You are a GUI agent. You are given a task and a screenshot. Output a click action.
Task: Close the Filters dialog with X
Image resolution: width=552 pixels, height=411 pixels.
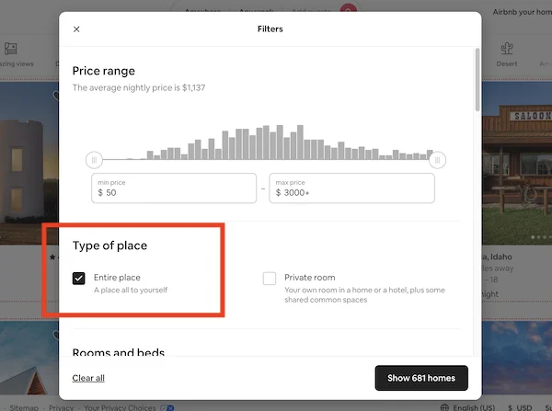click(x=76, y=29)
